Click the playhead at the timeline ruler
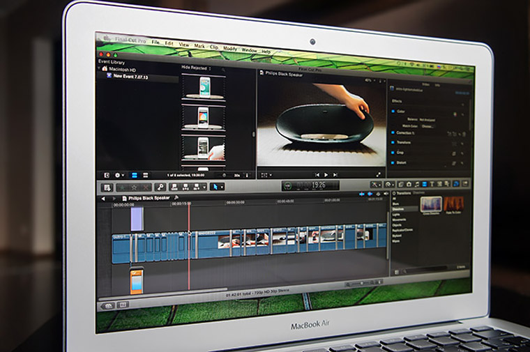This screenshot has width=530, height=352. (189, 204)
